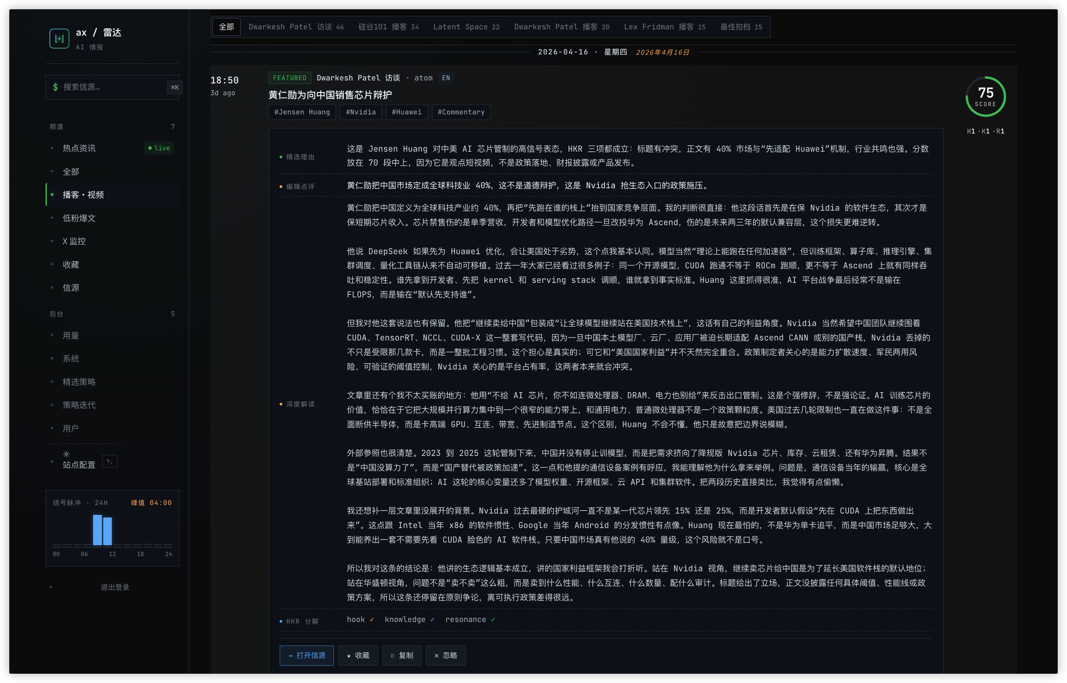Click the tallest blue bar in 信号脉冲 chart
This screenshot has height=683, width=1067.
[97, 530]
